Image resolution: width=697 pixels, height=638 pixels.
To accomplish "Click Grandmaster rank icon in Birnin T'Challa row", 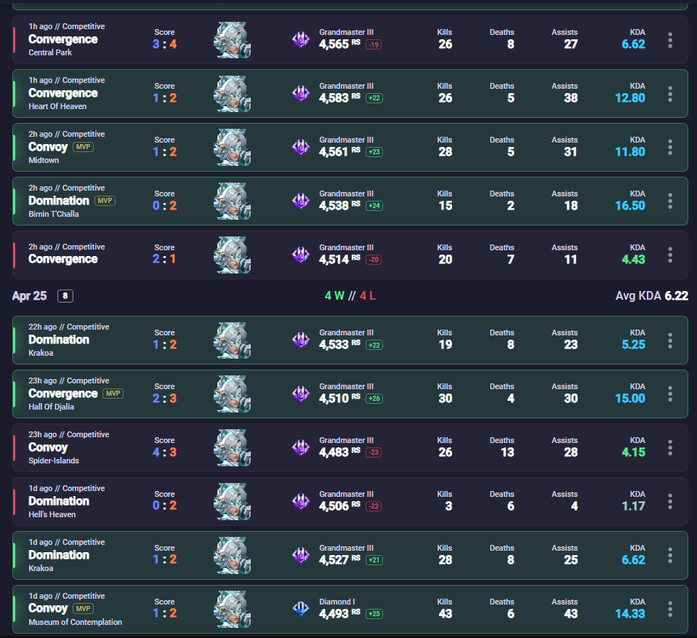I will click(x=301, y=201).
